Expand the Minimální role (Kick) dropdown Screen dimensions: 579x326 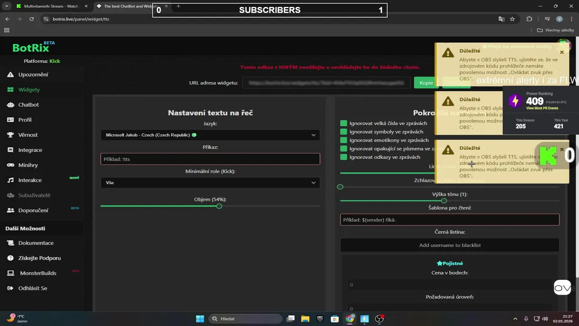[210, 182]
